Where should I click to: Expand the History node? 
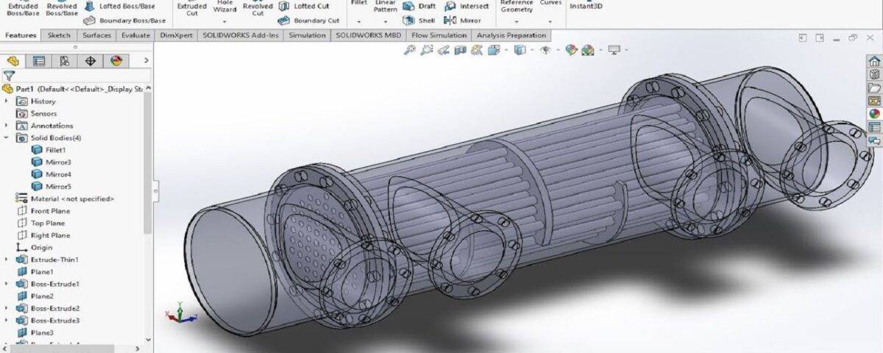coord(7,101)
